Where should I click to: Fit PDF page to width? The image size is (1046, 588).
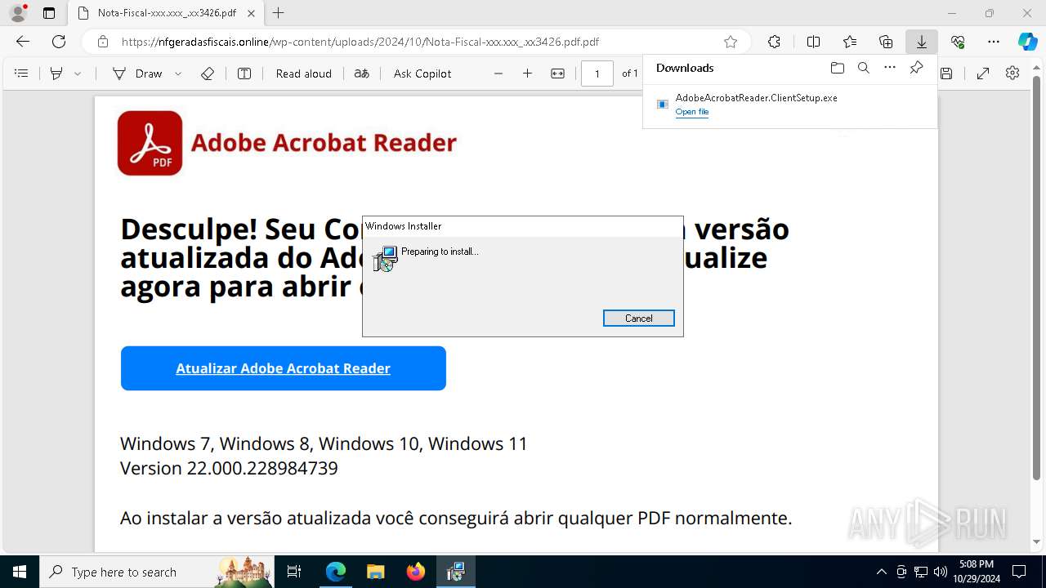point(558,73)
